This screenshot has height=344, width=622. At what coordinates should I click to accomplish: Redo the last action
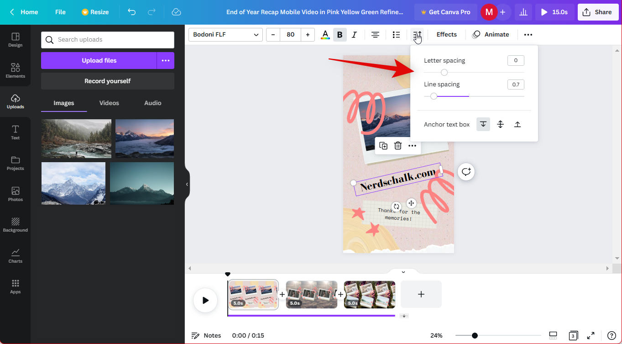152,12
